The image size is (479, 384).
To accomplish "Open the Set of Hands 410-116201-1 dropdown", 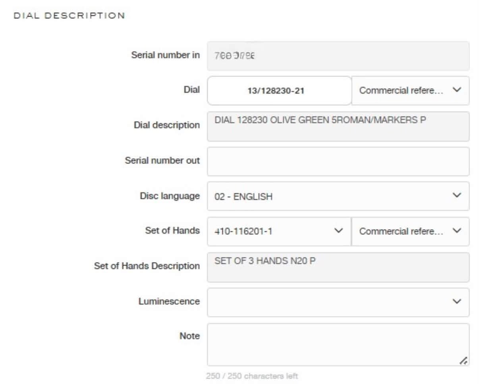I will (x=279, y=231).
